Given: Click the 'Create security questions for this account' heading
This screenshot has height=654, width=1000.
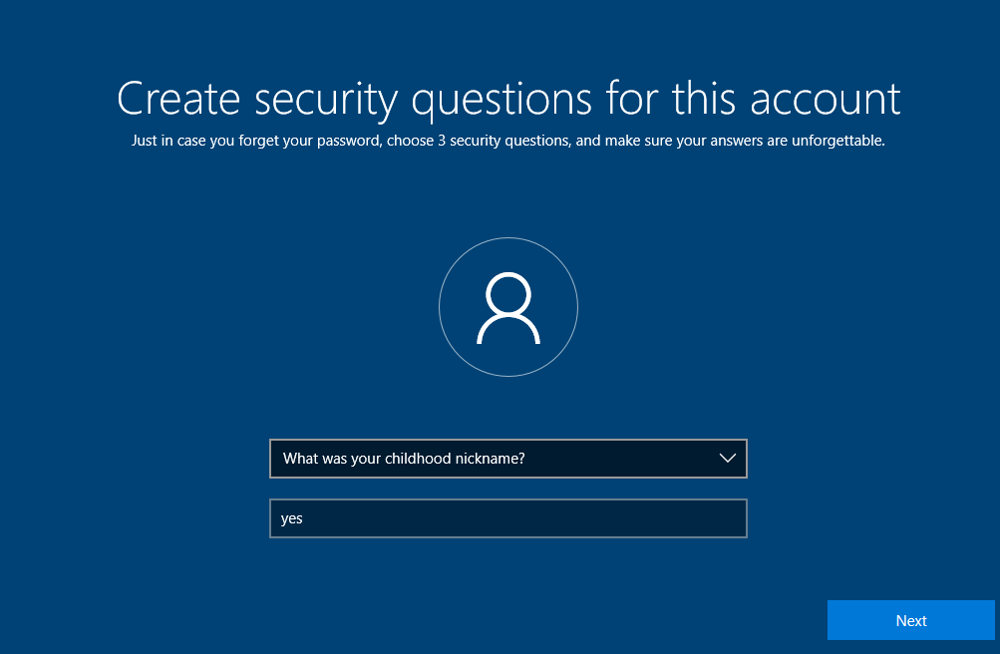Looking at the screenshot, I should point(508,99).
